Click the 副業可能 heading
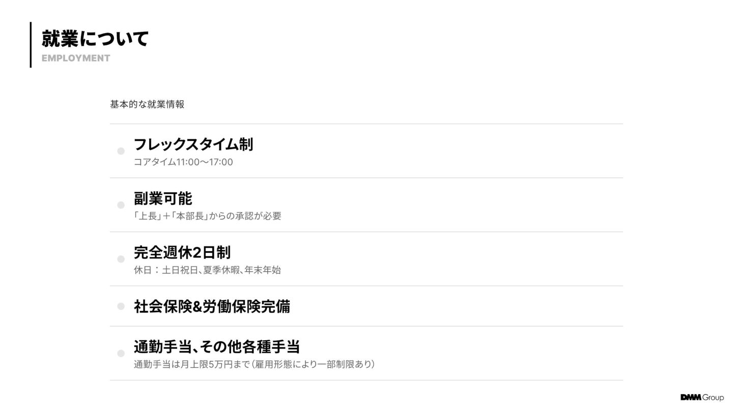This screenshot has width=733, height=412. pyautogui.click(x=163, y=198)
